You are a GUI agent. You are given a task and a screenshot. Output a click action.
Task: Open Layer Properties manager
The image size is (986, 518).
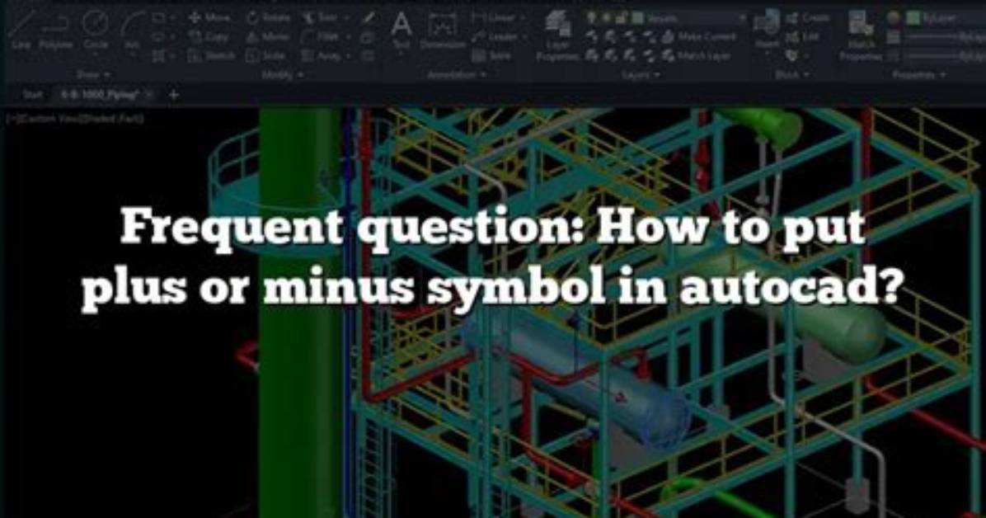[x=556, y=35]
